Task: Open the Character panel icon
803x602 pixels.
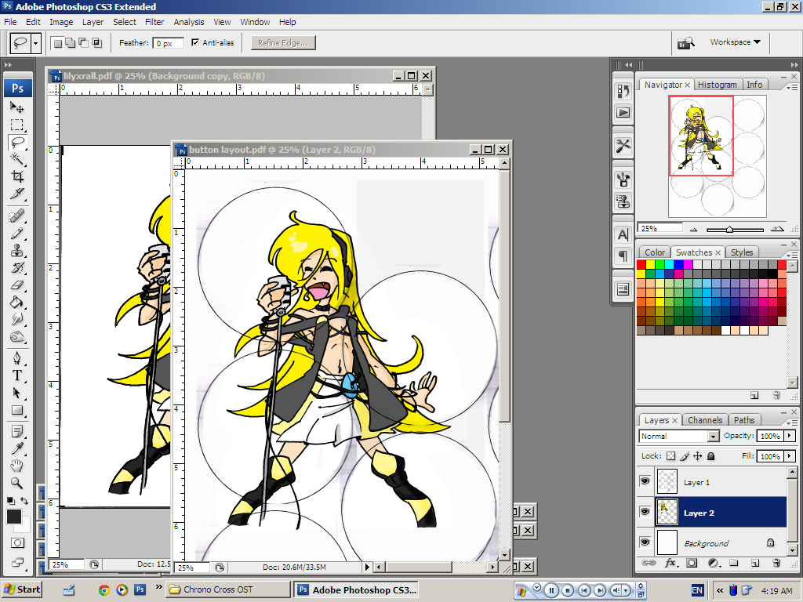Action: point(623,235)
